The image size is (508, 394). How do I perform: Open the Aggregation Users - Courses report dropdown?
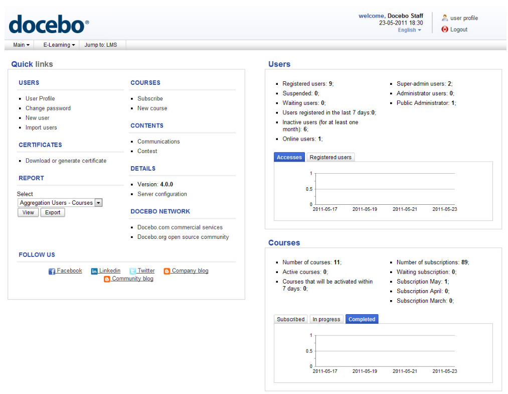point(60,203)
